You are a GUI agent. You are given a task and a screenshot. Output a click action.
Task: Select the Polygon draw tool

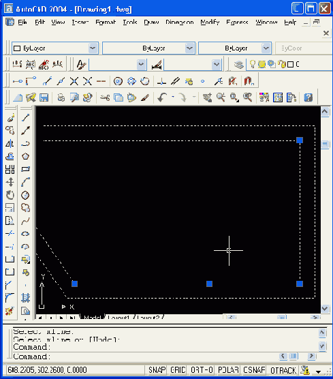[25, 156]
